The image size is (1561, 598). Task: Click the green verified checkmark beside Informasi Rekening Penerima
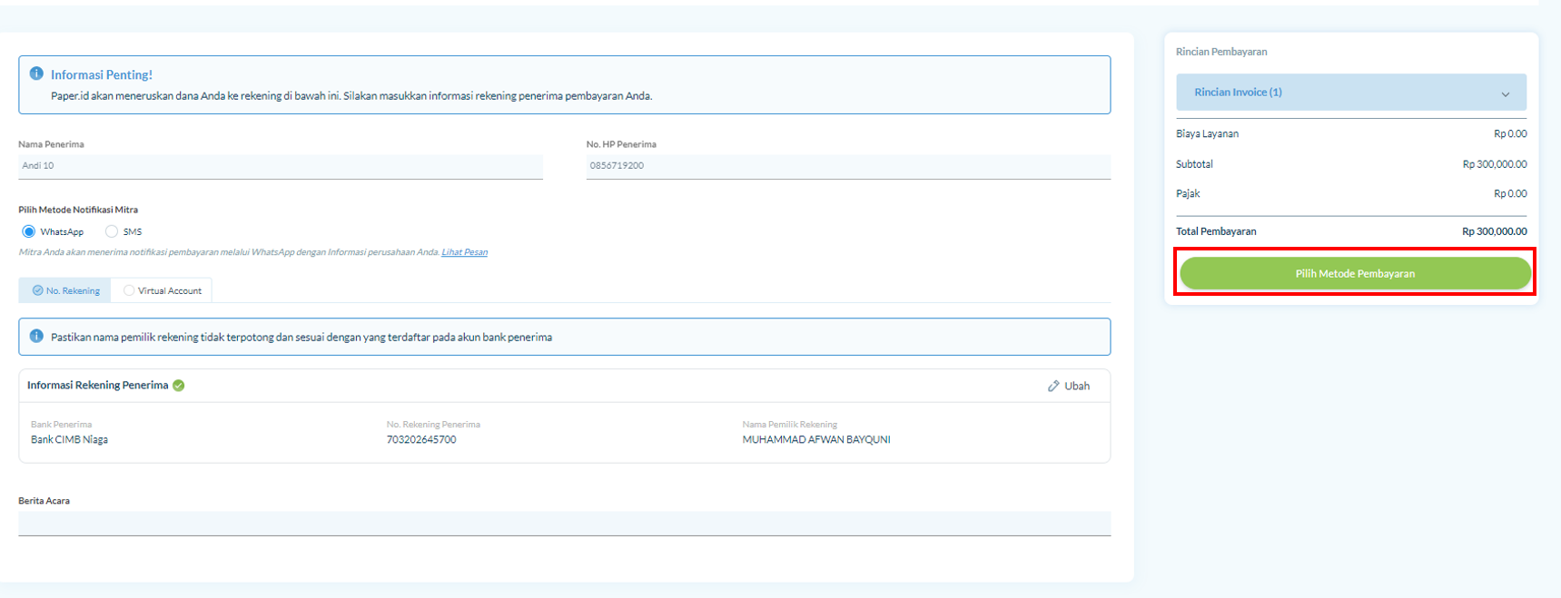point(179,386)
